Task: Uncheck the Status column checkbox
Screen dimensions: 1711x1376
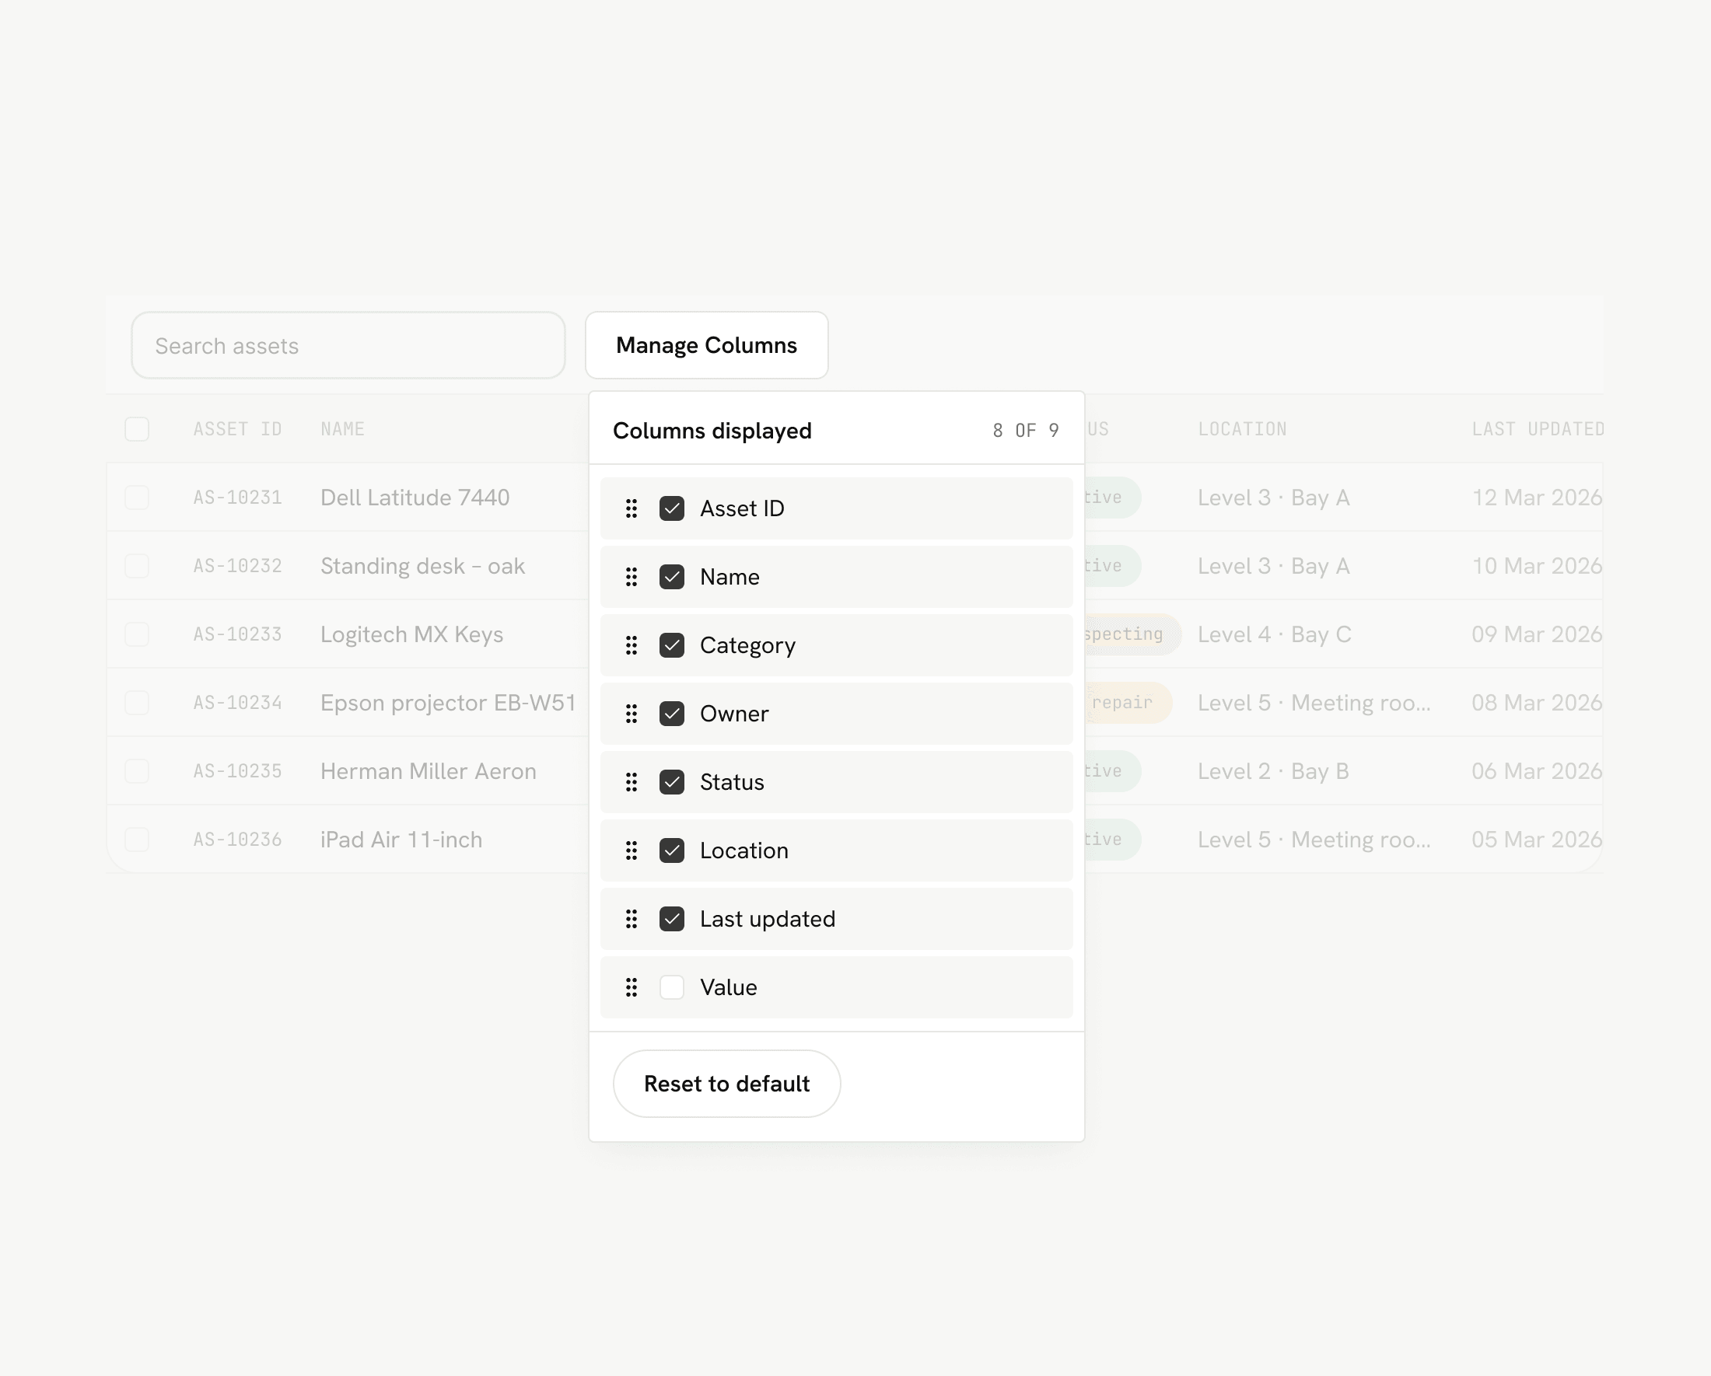Action: point(671,782)
